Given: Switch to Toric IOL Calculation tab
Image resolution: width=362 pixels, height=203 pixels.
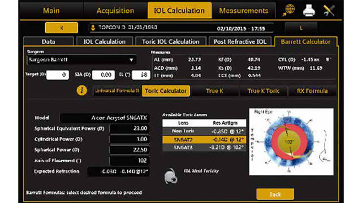Looking at the screenshot, I should coord(171,42).
